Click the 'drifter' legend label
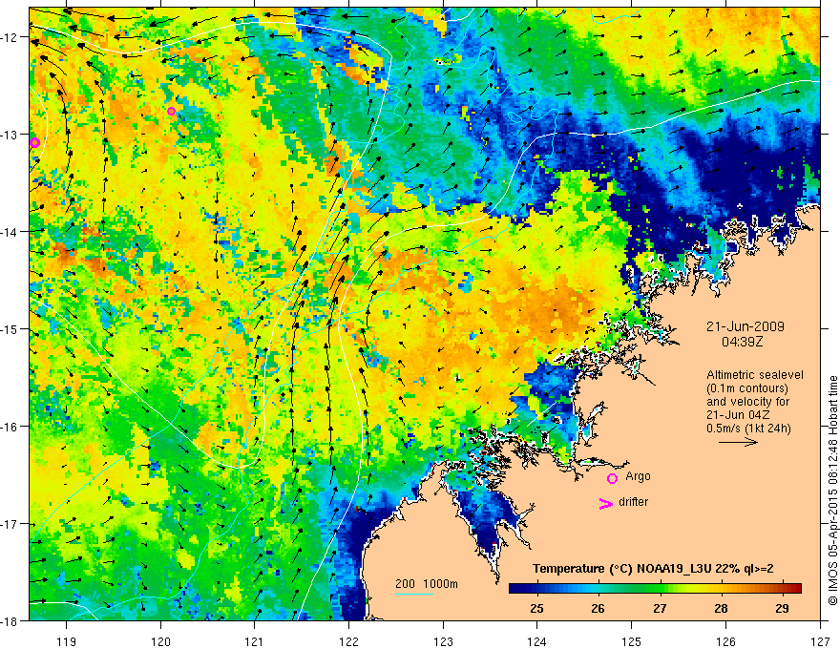Screen dimensions: 840x649 [x=633, y=502]
